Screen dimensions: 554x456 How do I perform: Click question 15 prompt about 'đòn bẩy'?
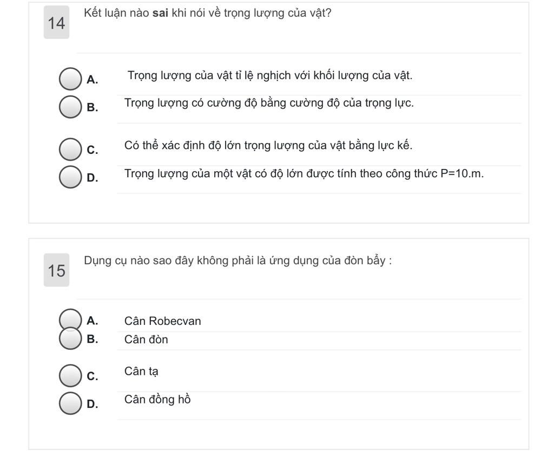coord(238,260)
